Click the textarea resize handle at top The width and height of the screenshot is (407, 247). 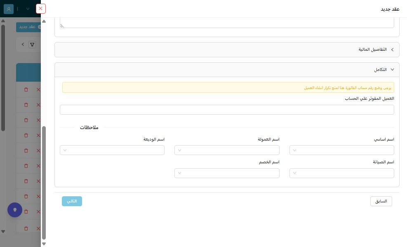point(62,26)
